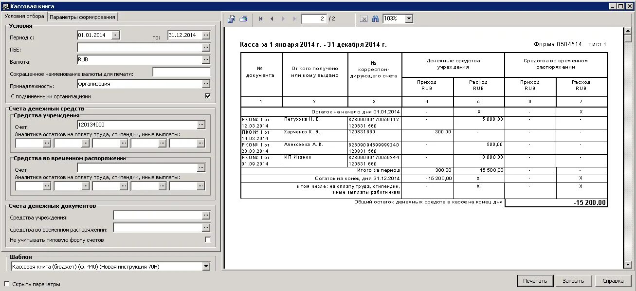Toggle С подчиненными организациями checkbox

(208, 96)
